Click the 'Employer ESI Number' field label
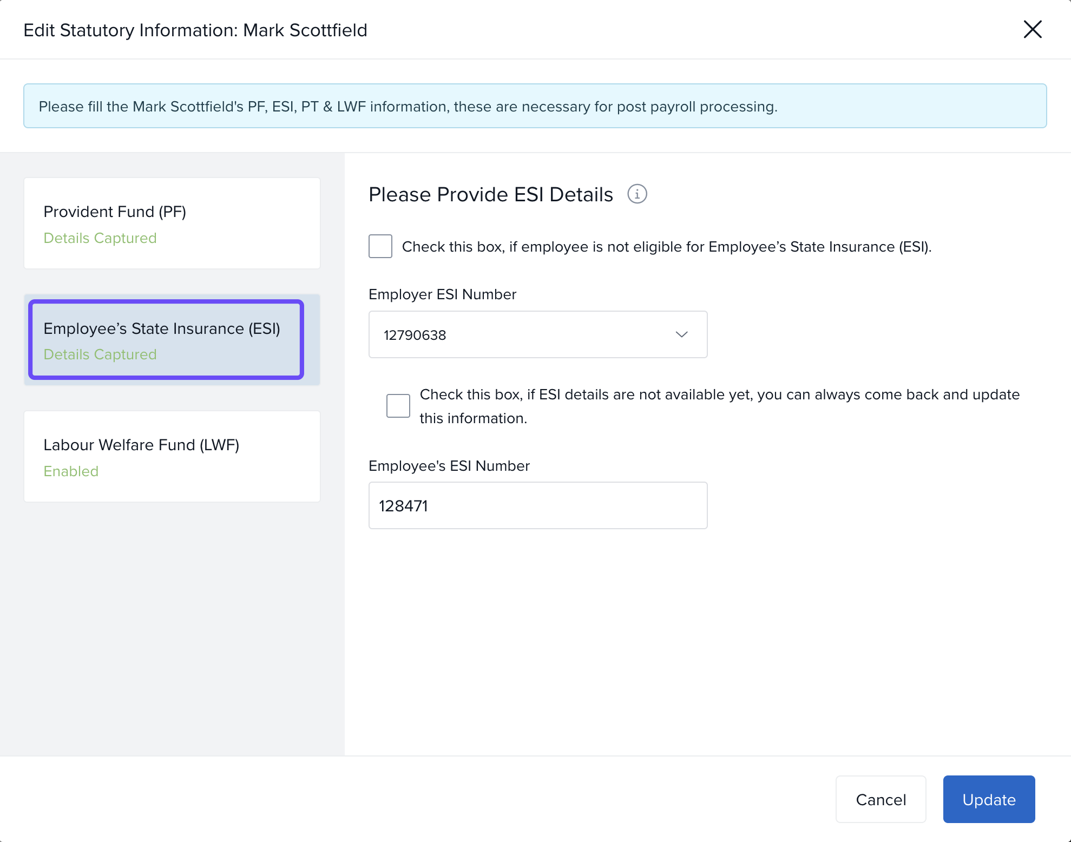The image size is (1071, 842). tap(442, 294)
